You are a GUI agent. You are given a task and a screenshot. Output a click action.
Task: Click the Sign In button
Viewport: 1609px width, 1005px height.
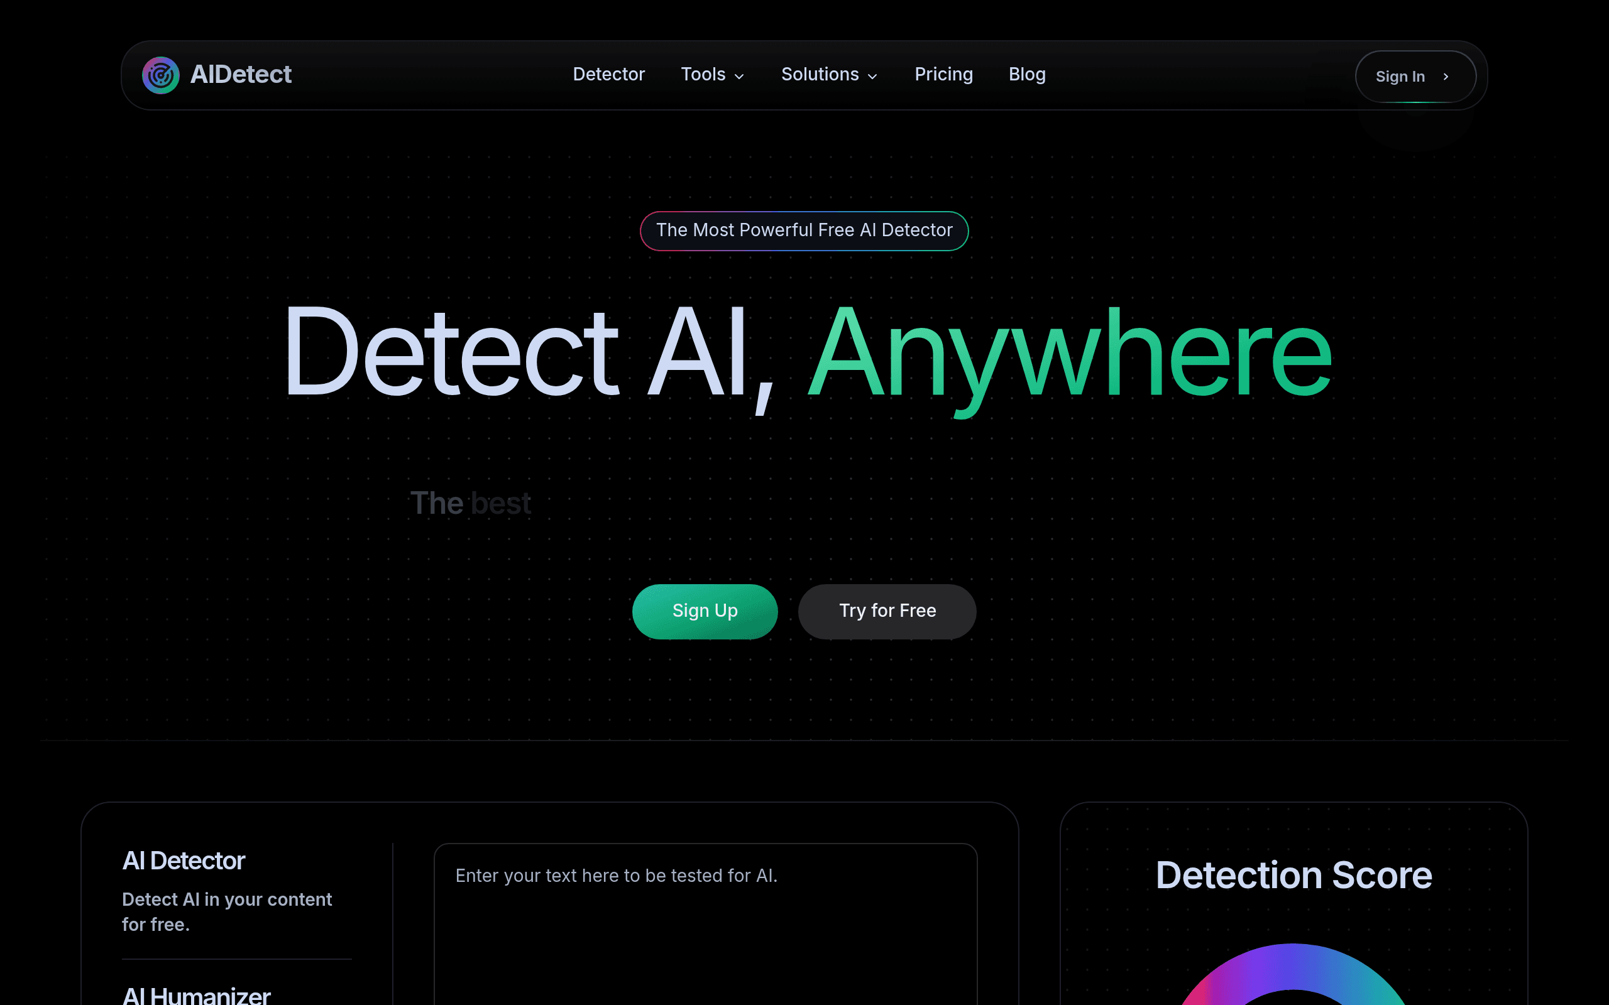[x=1415, y=77]
